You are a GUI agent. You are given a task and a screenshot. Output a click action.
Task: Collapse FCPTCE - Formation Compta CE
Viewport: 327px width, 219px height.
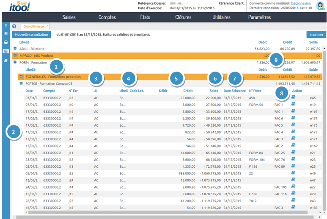(21, 83)
